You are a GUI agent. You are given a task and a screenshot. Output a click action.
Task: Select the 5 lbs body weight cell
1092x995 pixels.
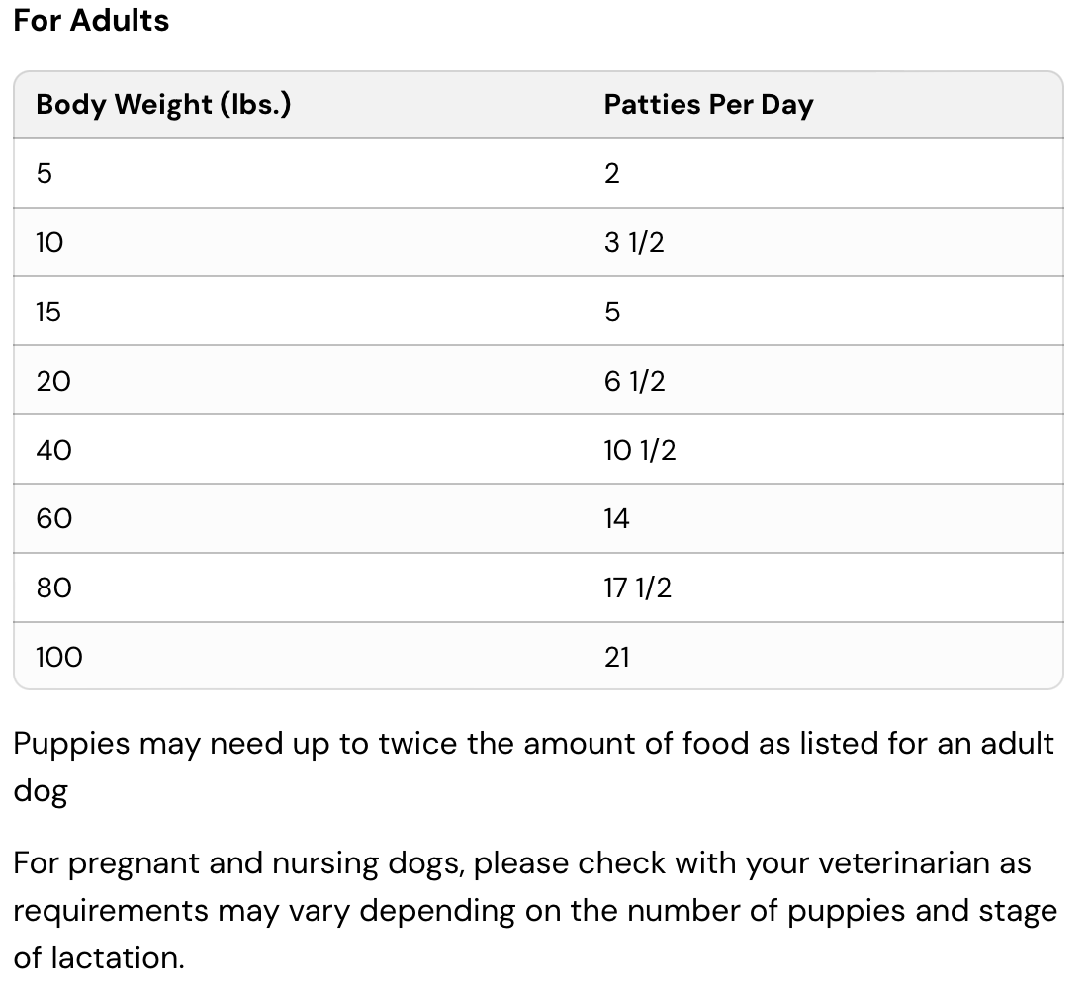pyautogui.click(x=44, y=174)
